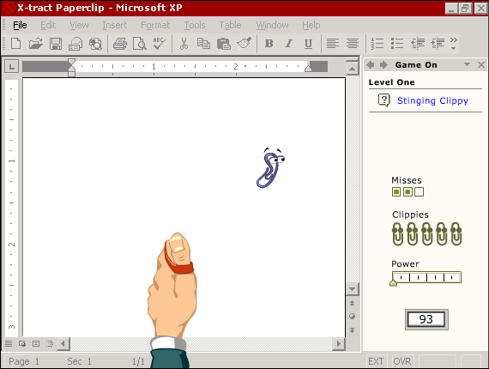Switch to Outline view icon
Viewport: 489px width, 369px height.
(50, 344)
